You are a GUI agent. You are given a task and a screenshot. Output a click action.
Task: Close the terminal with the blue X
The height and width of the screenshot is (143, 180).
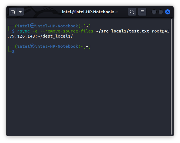click(x=168, y=12)
